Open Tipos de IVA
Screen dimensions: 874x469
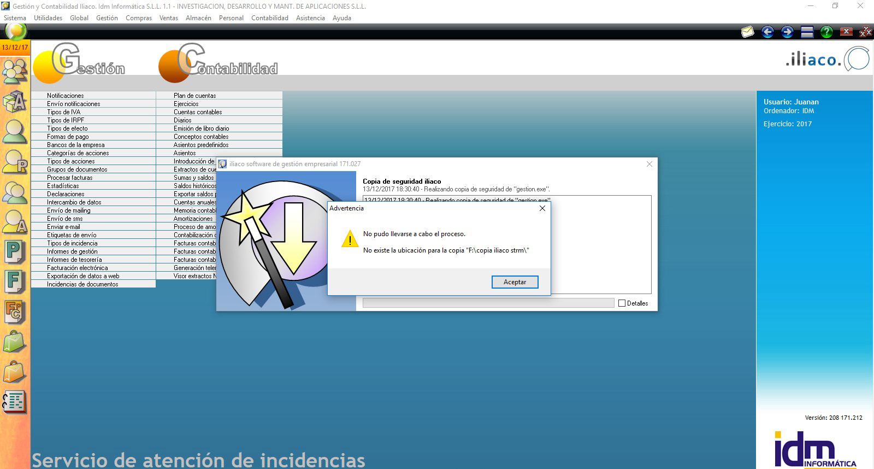(93, 112)
